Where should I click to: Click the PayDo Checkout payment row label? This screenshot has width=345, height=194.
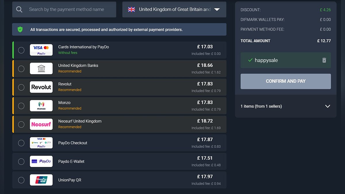point(73,143)
